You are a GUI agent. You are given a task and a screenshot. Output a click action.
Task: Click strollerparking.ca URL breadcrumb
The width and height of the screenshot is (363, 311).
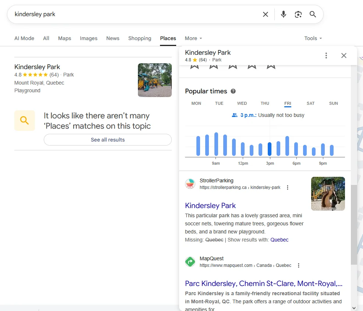pos(240,187)
